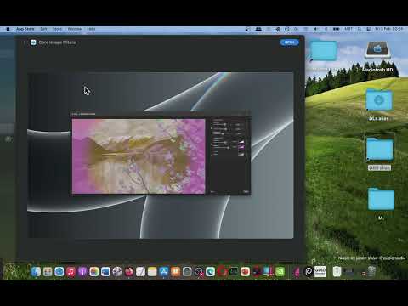This screenshot has width=408, height=306.
Task: Open Control Center in menu bar
Action: (369, 29)
